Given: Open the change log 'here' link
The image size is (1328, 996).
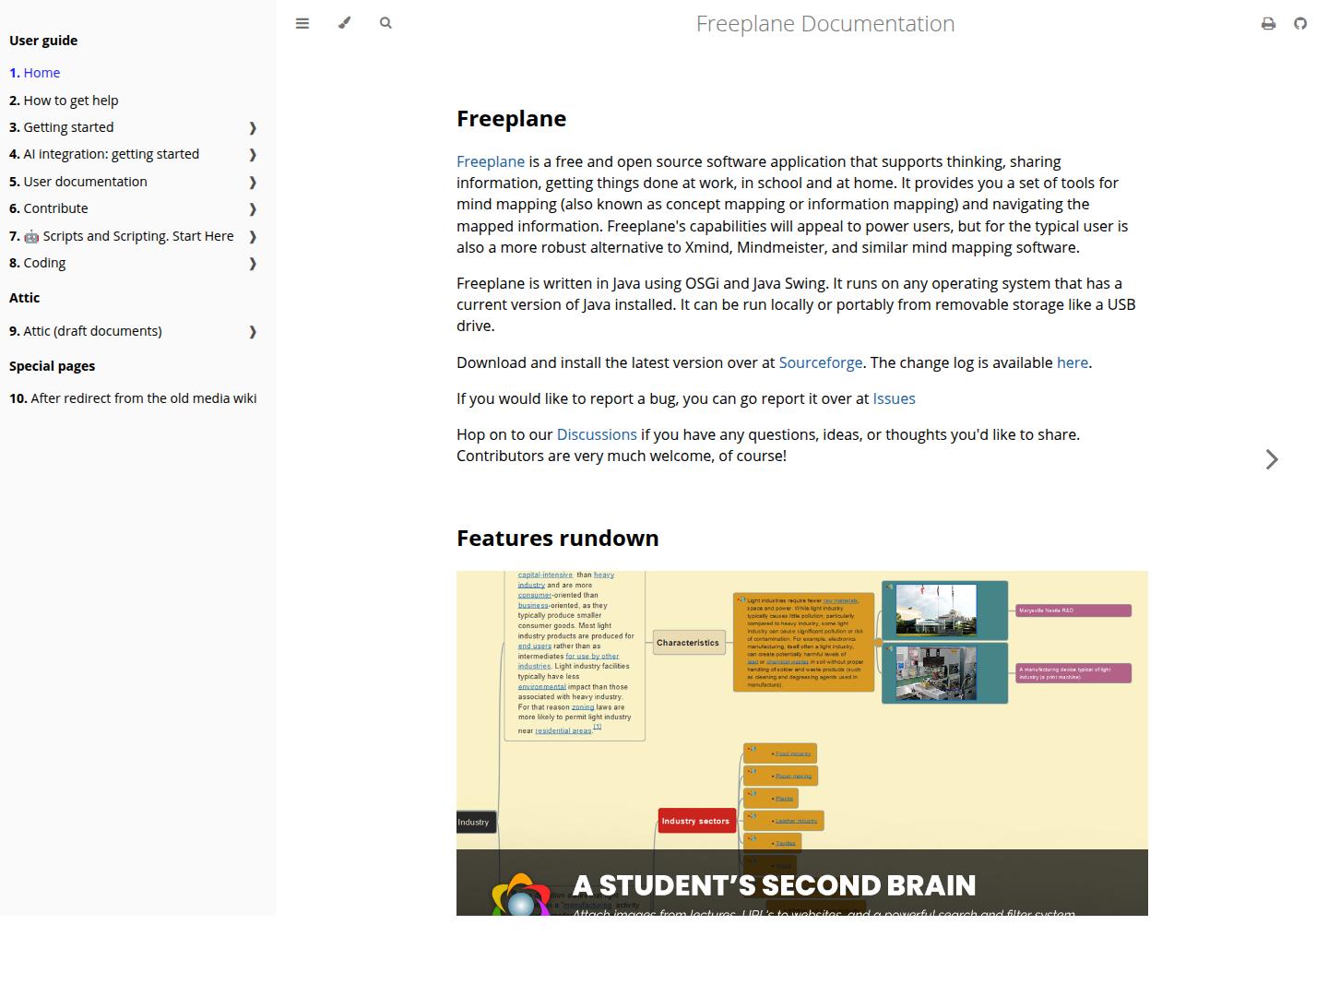Looking at the screenshot, I should pos(1073,362).
